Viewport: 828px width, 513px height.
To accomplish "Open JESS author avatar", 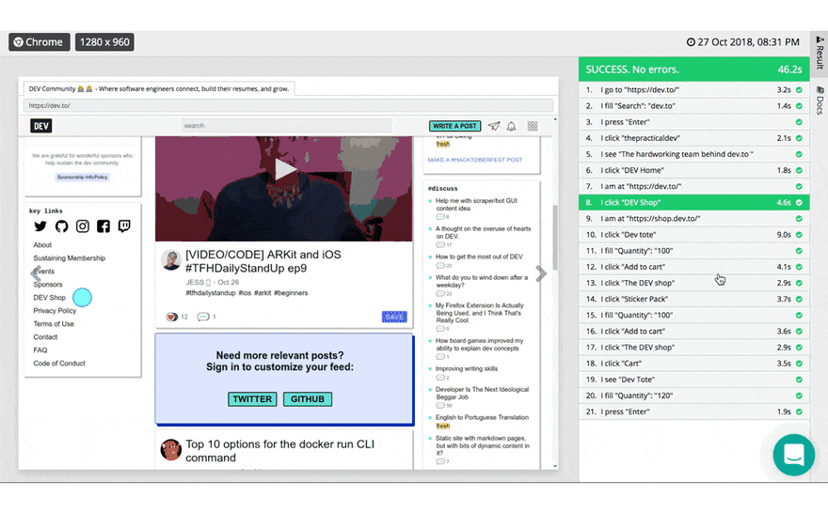I will pyautogui.click(x=171, y=260).
